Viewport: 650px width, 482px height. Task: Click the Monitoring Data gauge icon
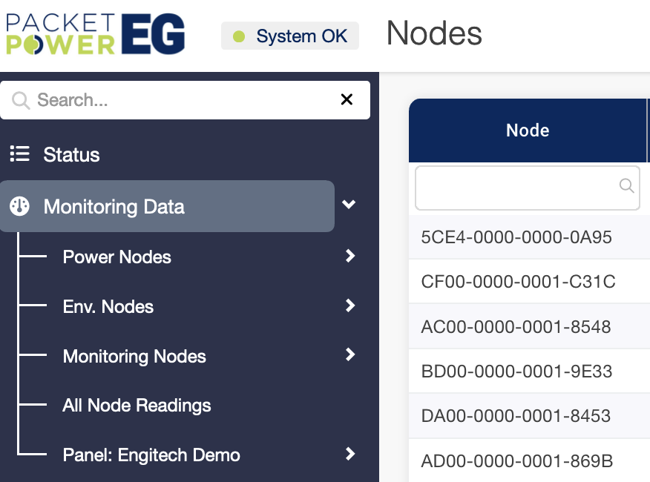click(x=19, y=206)
